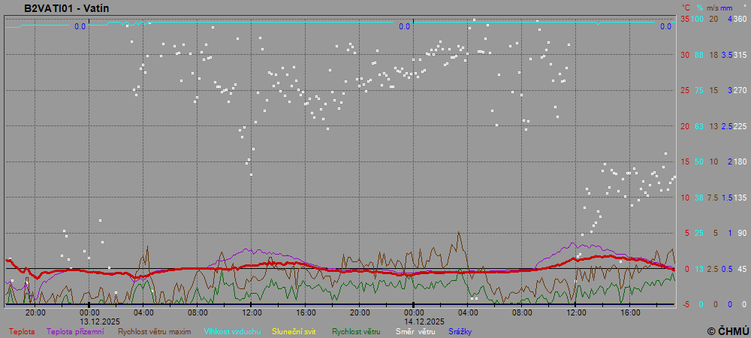Click the °C unit header
This screenshot has height=338, width=751.
tap(684, 8)
